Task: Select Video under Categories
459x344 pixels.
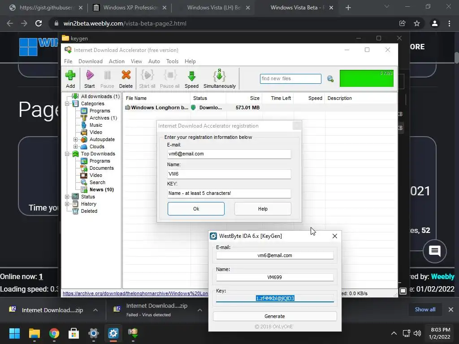Action: tap(96, 132)
